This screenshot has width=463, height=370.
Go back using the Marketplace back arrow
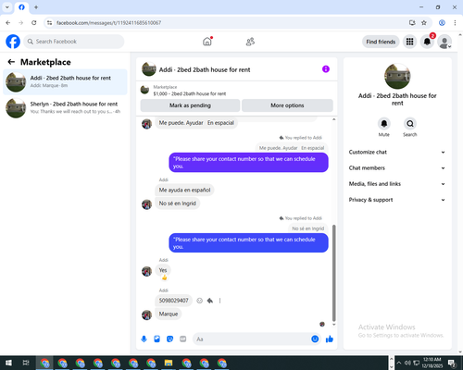[11, 62]
